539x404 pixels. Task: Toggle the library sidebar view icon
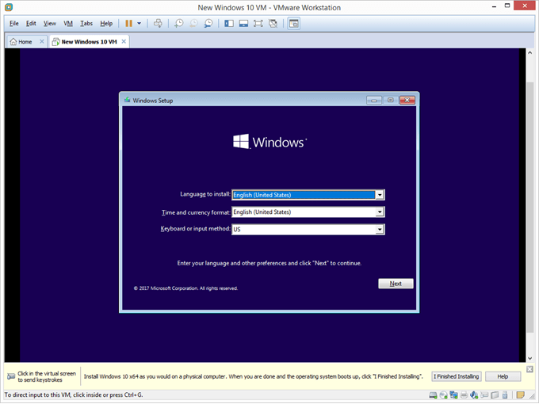pyautogui.click(x=229, y=24)
